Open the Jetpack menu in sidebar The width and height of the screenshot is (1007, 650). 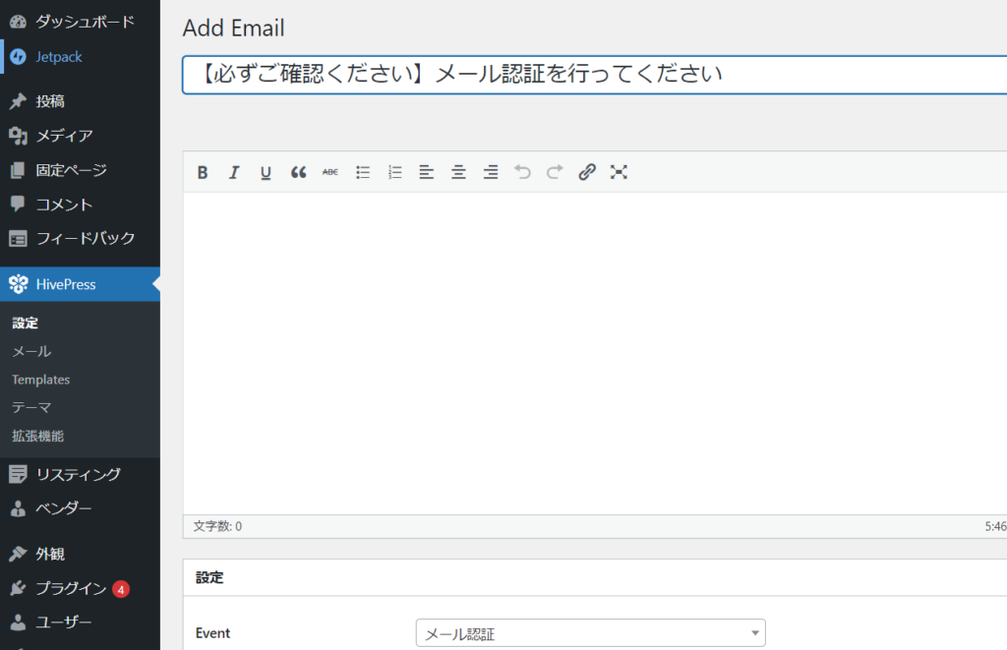pyautogui.click(x=59, y=57)
